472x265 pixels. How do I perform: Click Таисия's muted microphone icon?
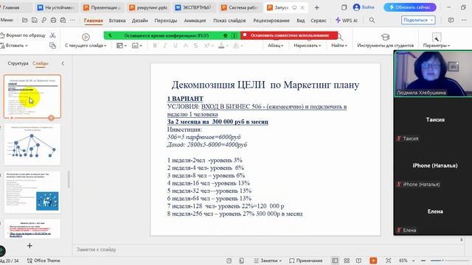(x=399, y=138)
